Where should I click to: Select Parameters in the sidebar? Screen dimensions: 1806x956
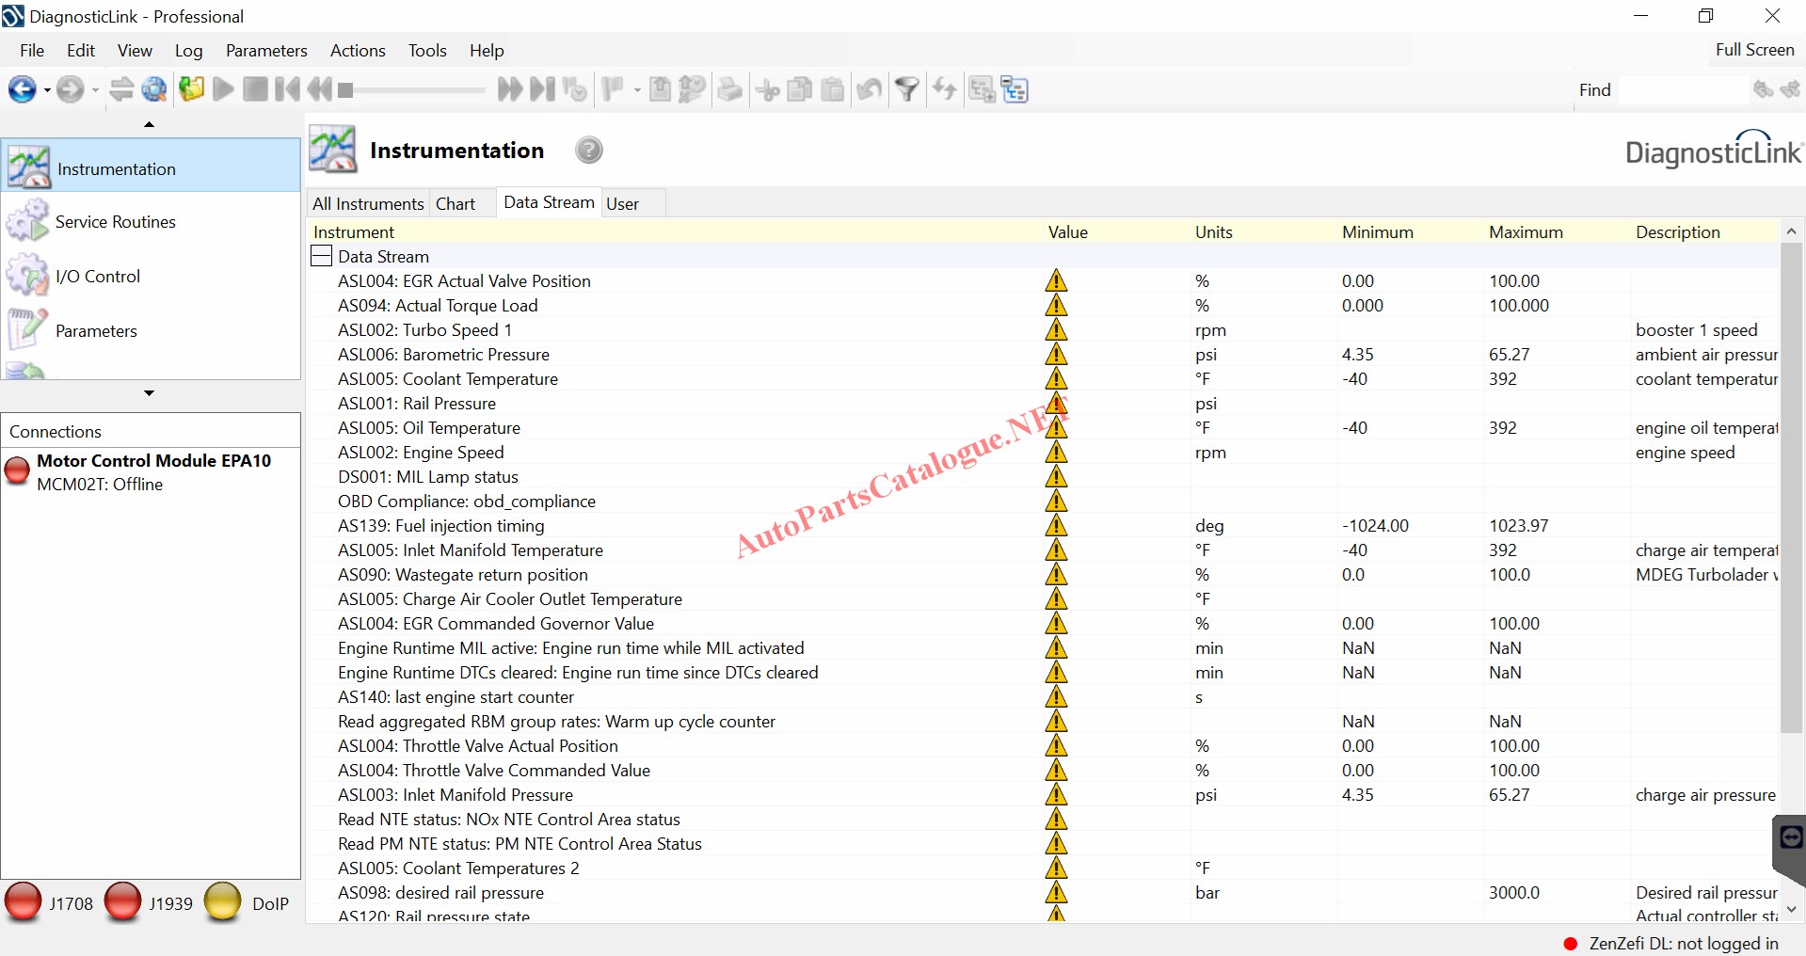coord(96,331)
